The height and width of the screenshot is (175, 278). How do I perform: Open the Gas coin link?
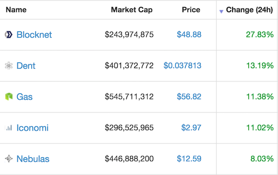[25, 97]
